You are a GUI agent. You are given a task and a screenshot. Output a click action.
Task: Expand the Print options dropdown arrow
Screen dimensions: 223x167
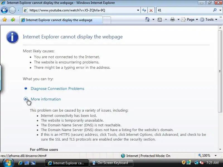coord(178,19)
